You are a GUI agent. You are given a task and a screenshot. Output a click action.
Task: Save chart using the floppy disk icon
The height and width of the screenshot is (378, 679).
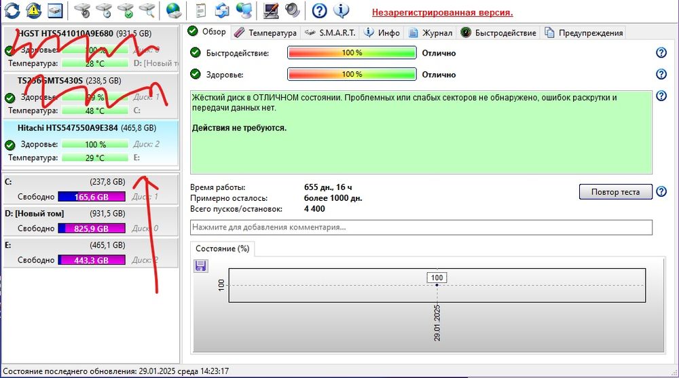coord(200,265)
